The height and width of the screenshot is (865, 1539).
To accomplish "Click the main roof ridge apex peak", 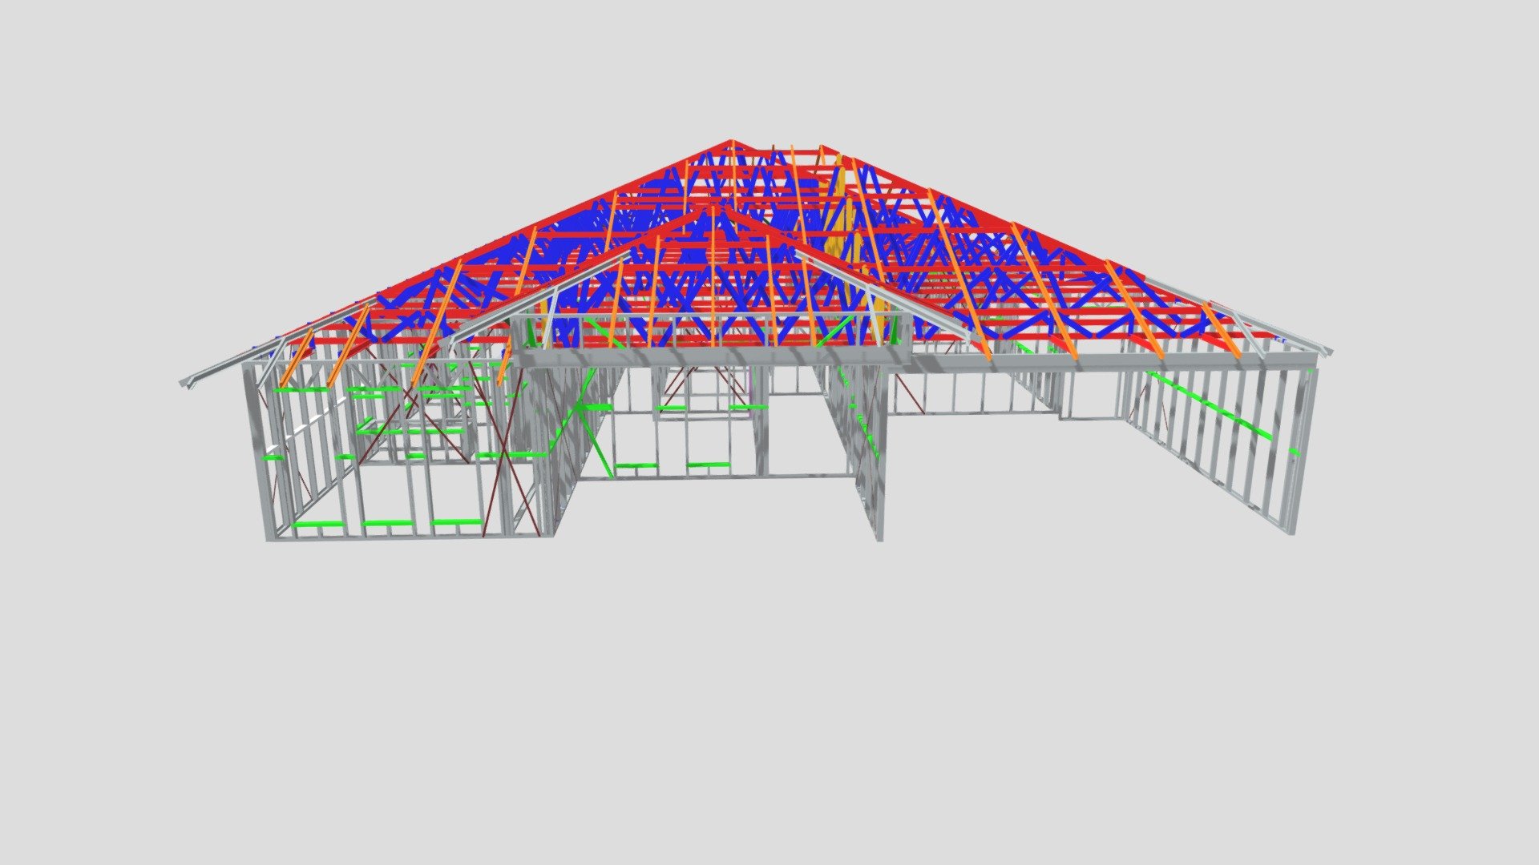I will coord(732,144).
